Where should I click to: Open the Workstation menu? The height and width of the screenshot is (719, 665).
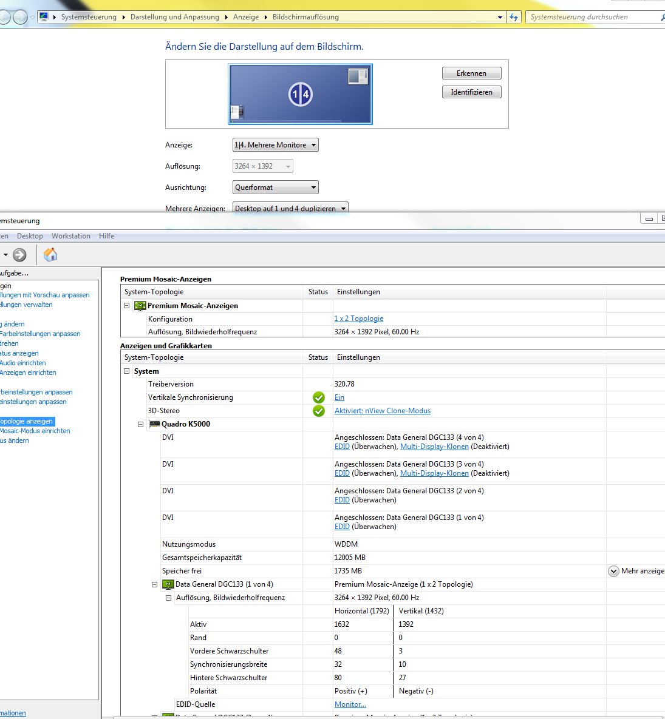tap(70, 235)
